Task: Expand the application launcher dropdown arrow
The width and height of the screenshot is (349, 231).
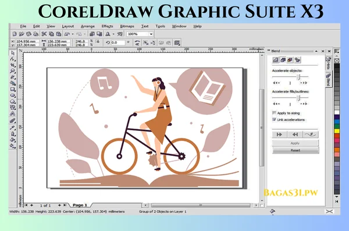Action: point(113,34)
